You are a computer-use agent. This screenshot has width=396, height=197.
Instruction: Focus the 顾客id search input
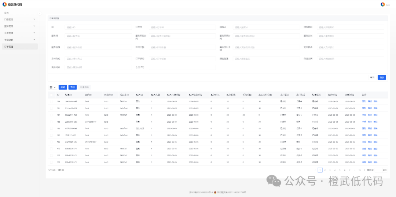coord(267,27)
